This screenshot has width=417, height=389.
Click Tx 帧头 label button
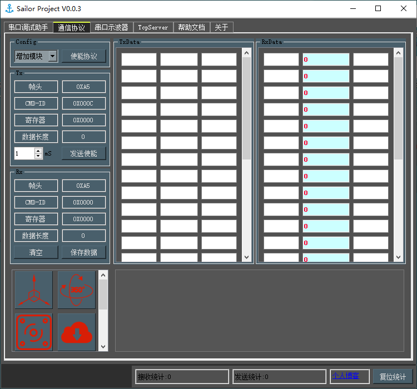point(36,87)
